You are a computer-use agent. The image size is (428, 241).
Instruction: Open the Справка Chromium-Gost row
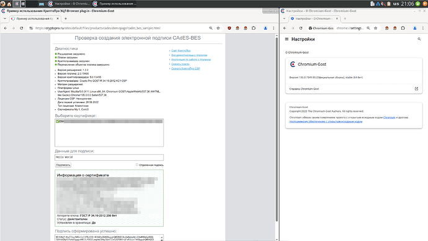tap(354, 89)
